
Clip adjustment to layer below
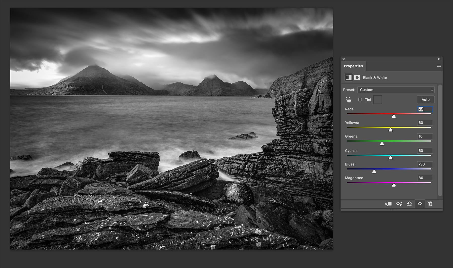[x=388, y=204]
